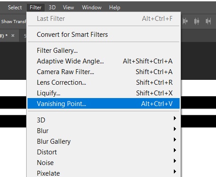Expand the Blur submenu
Image resolution: width=216 pixels, height=177 pixels.
[x=104, y=130]
